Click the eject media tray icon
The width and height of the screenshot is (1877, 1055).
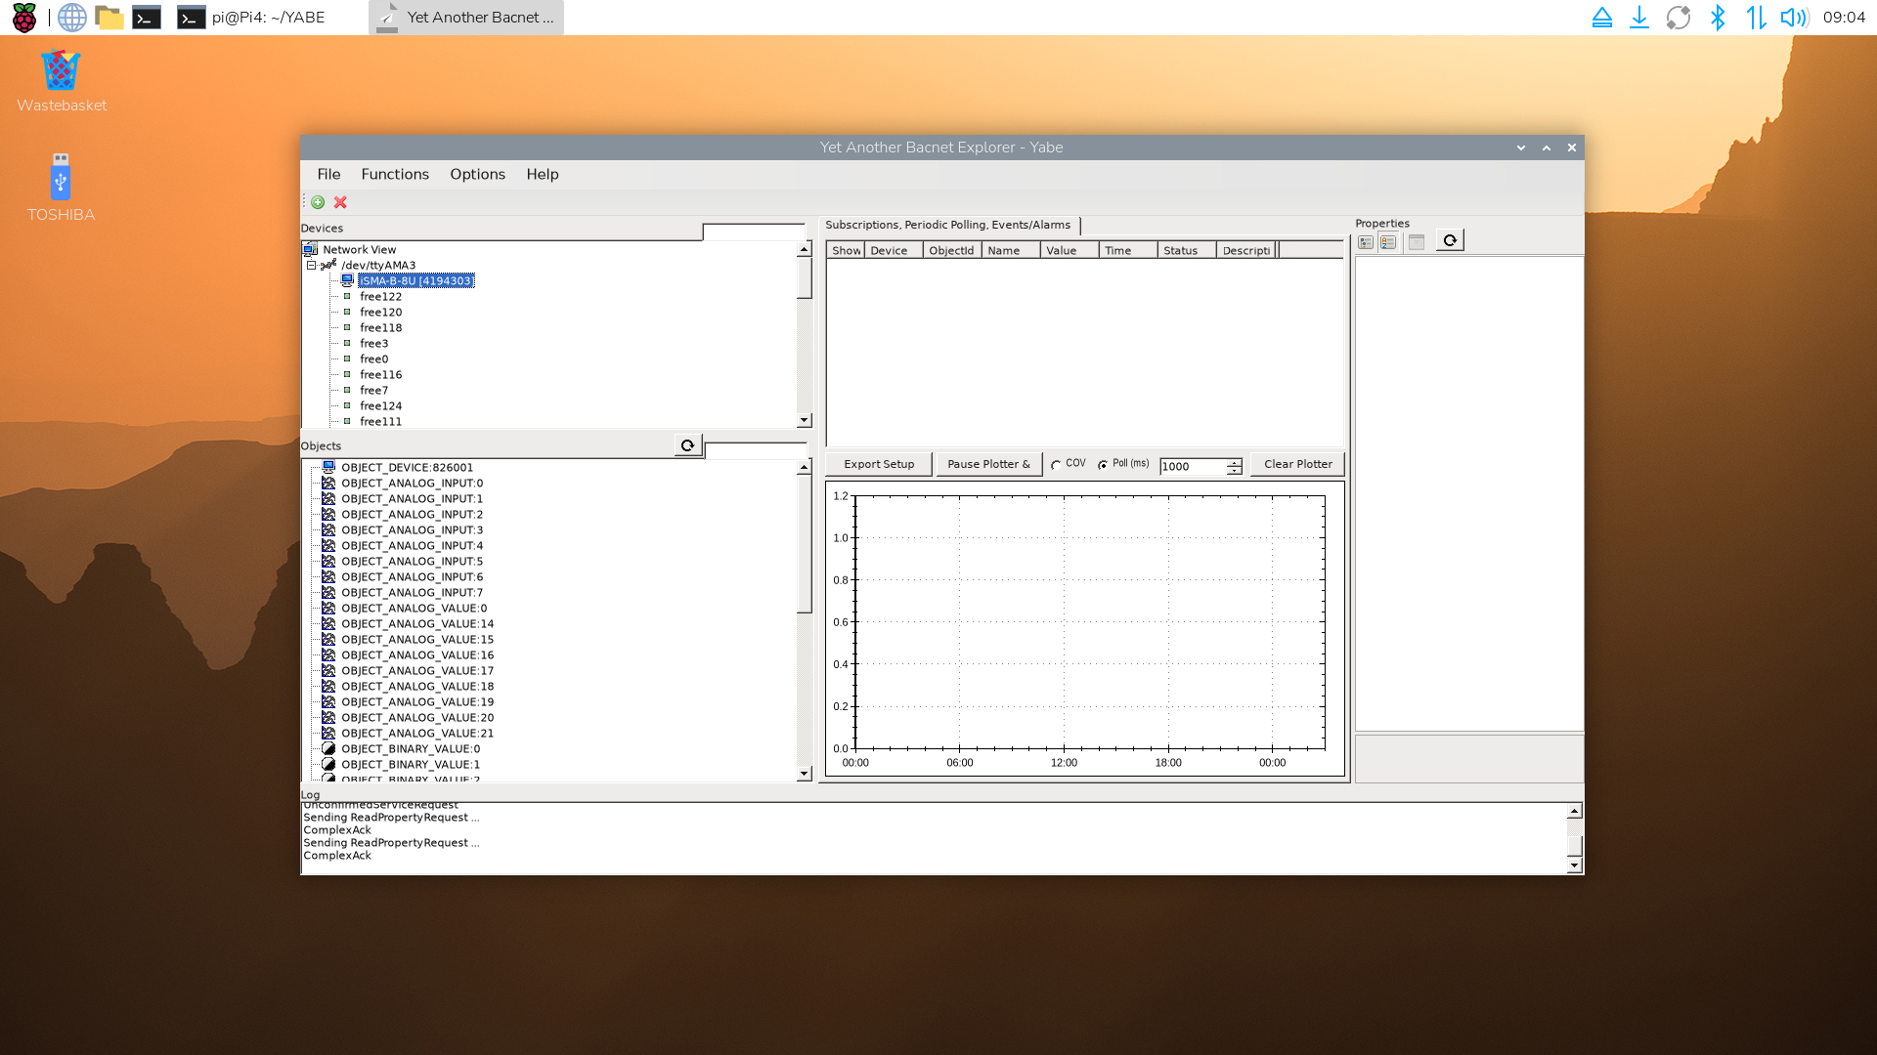(x=1602, y=18)
